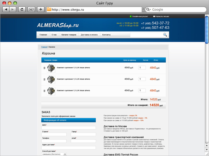Click the Доставка транспортной компанией heading

tap(124, 137)
